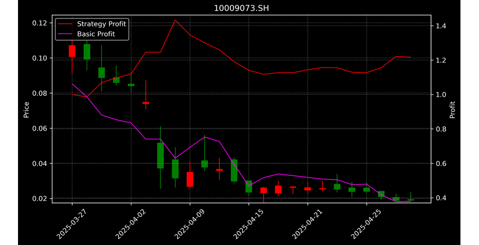Click the red candlestick on 2025-03-27
Image resolution: width=479 pixels, height=245 pixels.
(72, 51)
